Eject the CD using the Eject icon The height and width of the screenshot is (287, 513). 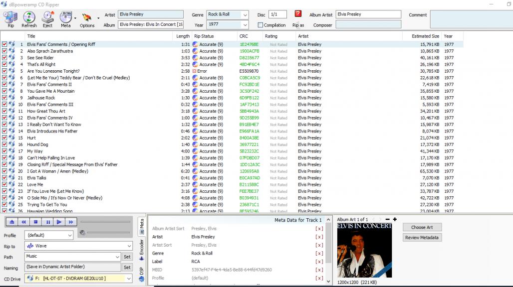(x=47, y=18)
